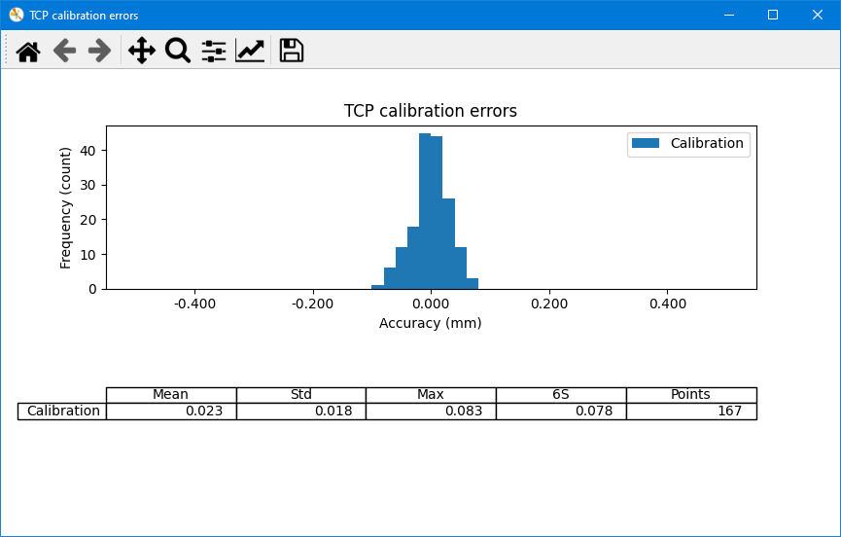The width and height of the screenshot is (841, 537).
Task: Click the Save figure floppy disk icon
Action: [x=292, y=52]
